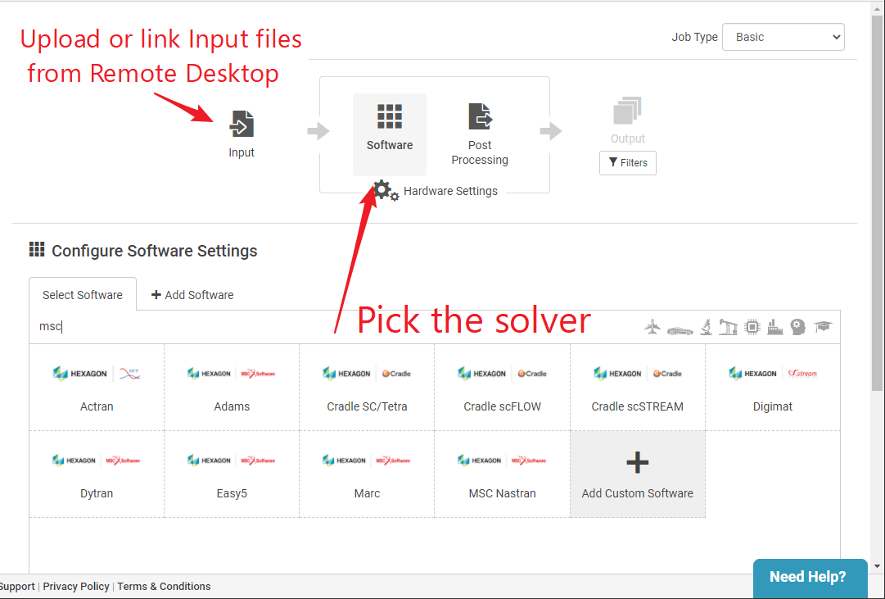Click the Need Help? button
This screenshot has height=599, width=885.
click(807, 577)
